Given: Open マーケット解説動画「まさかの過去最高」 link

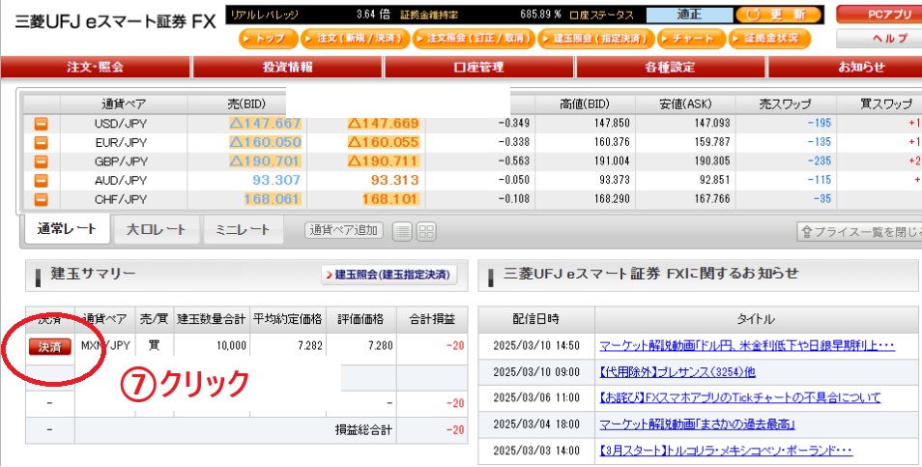Looking at the screenshot, I should (x=697, y=424).
